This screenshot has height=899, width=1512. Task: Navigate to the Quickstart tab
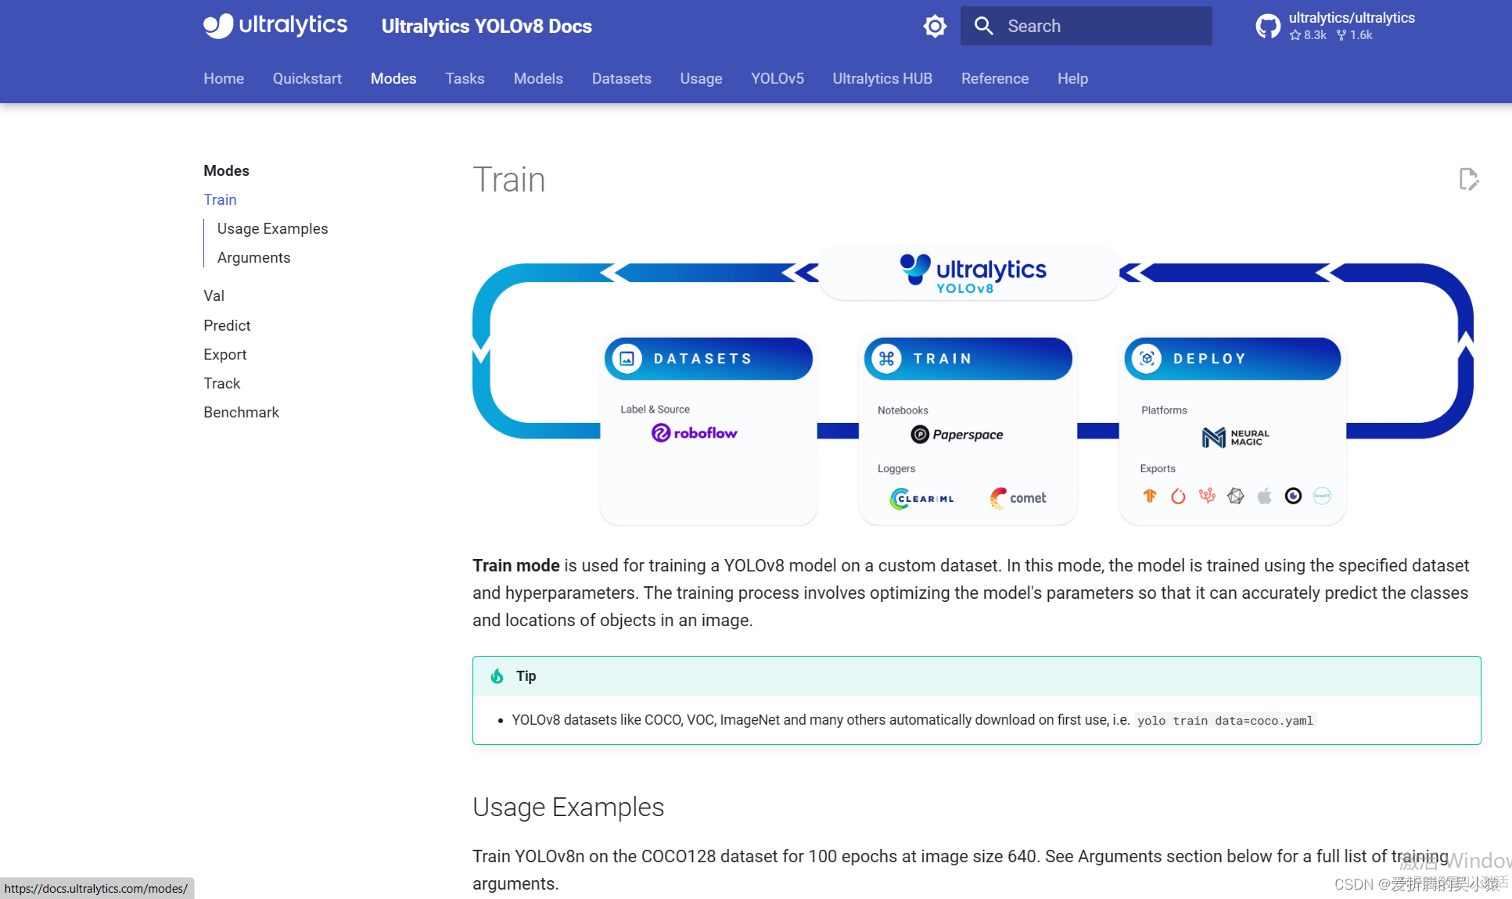coord(307,78)
